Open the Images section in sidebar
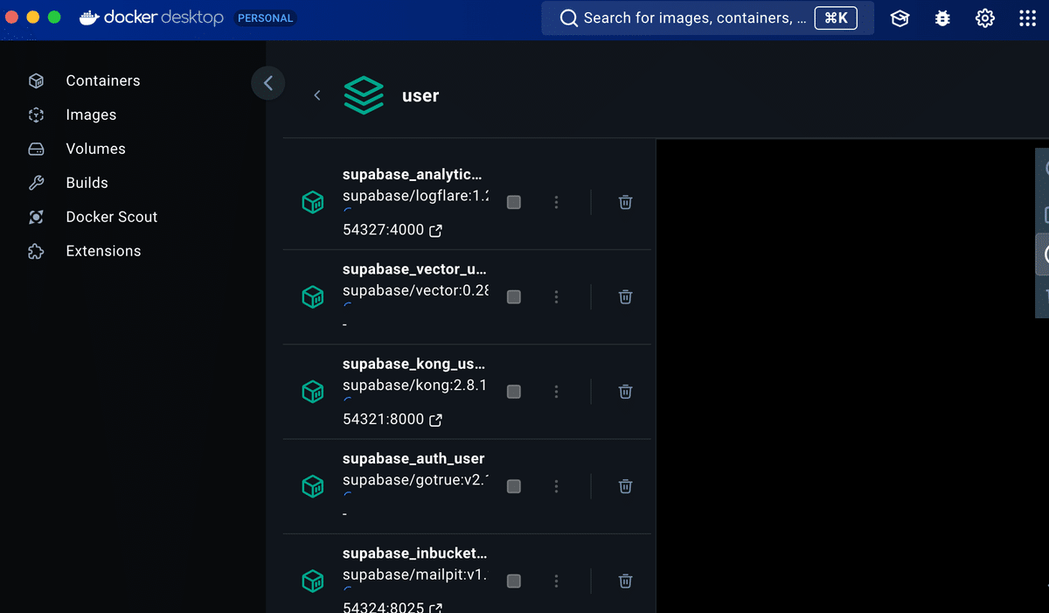 (x=90, y=115)
